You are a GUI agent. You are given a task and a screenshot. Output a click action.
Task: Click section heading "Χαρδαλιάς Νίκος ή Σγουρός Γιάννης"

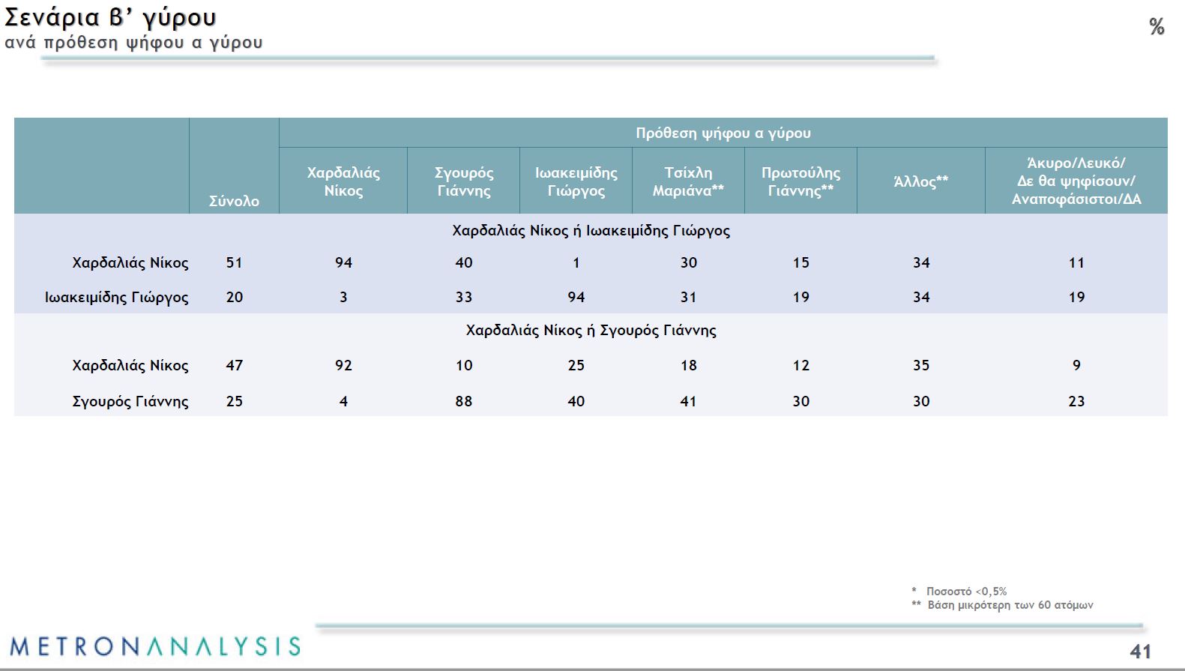click(x=591, y=330)
